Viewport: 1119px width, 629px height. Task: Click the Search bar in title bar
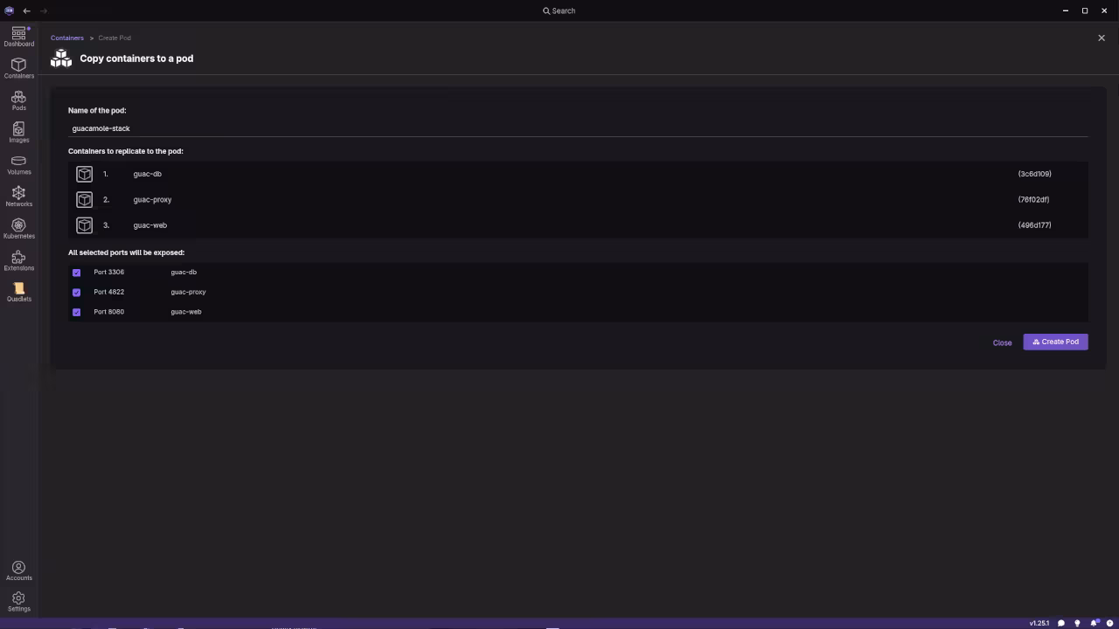point(559,10)
